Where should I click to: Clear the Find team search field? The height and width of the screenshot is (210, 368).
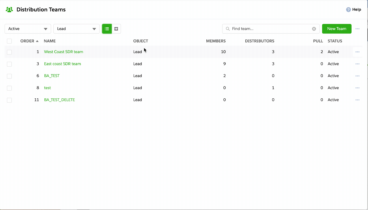tap(314, 29)
